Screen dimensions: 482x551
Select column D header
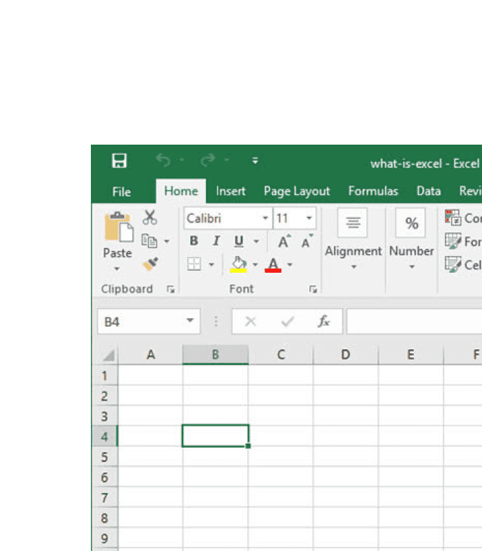[346, 355]
